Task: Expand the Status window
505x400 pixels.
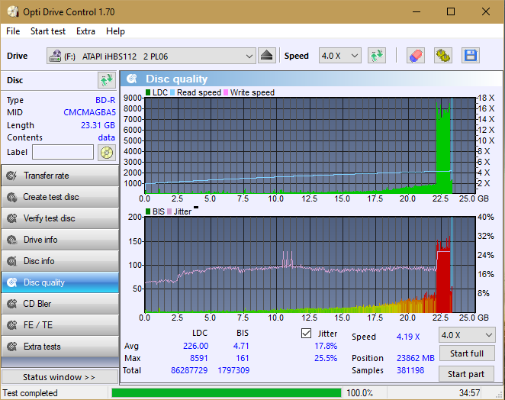Action: (60, 377)
